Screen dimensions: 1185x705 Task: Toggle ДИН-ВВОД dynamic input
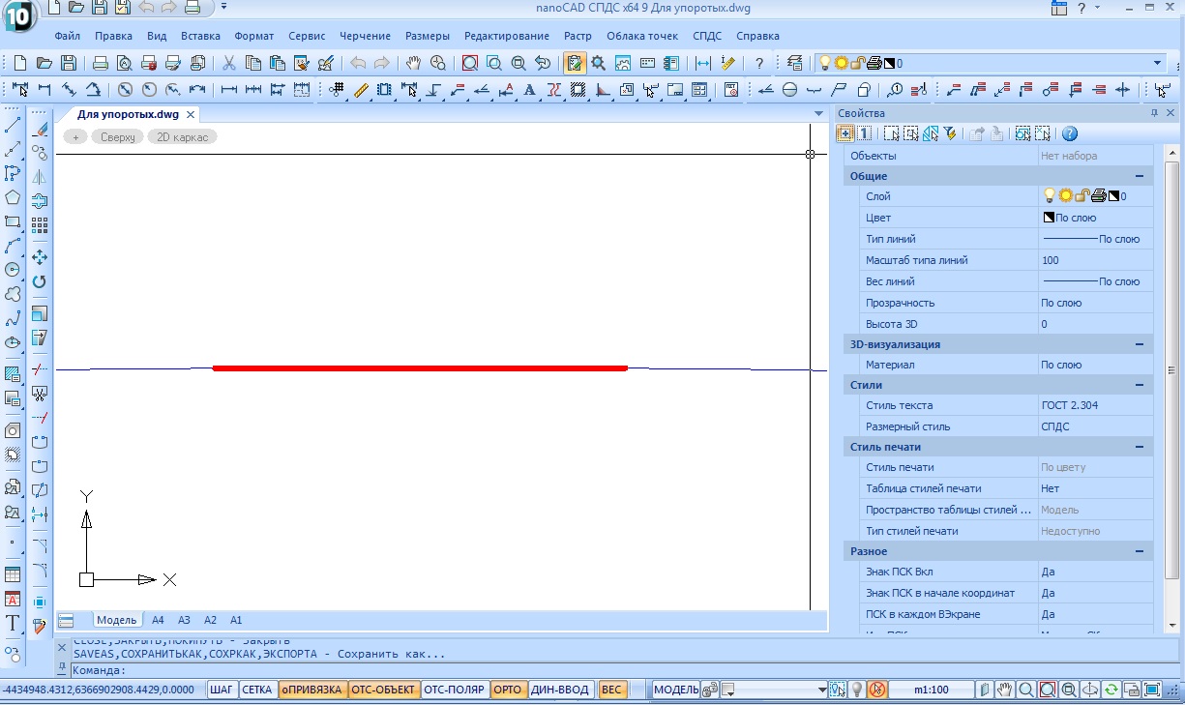[559, 690]
